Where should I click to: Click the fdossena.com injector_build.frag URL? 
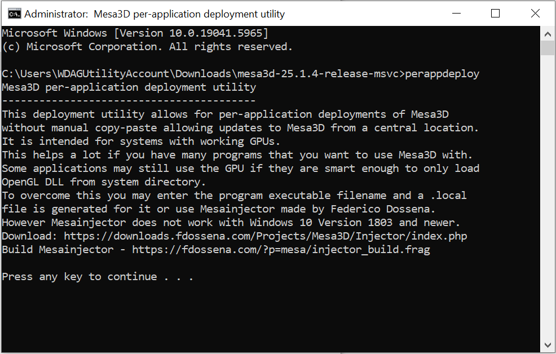pos(281,250)
